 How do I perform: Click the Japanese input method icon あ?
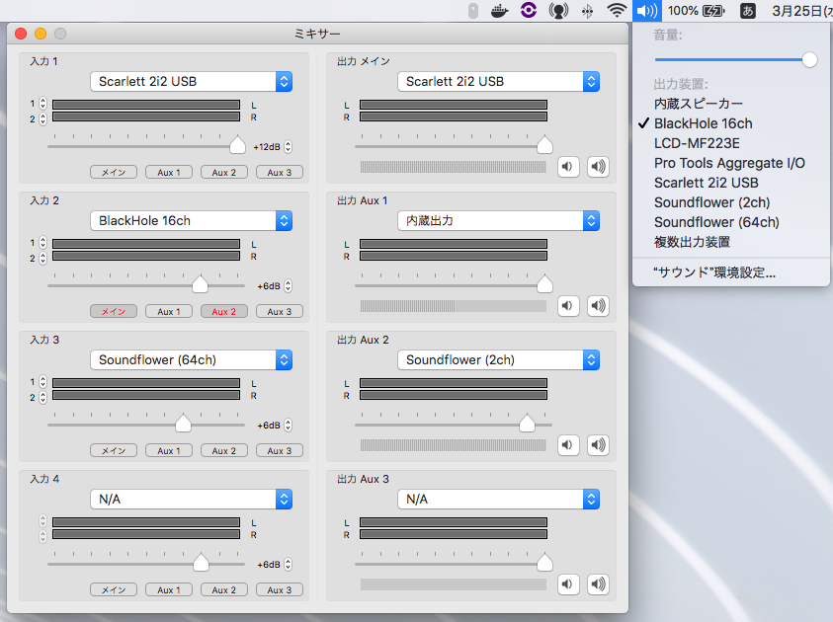[x=747, y=11]
